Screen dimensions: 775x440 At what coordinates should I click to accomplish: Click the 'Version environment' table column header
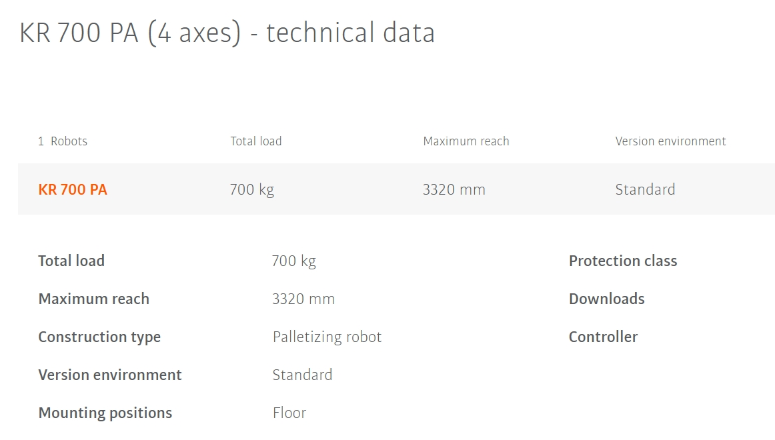(670, 141)
